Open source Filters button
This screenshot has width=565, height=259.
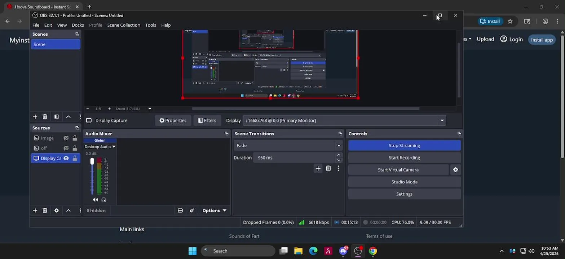click(x=207, y=121)
